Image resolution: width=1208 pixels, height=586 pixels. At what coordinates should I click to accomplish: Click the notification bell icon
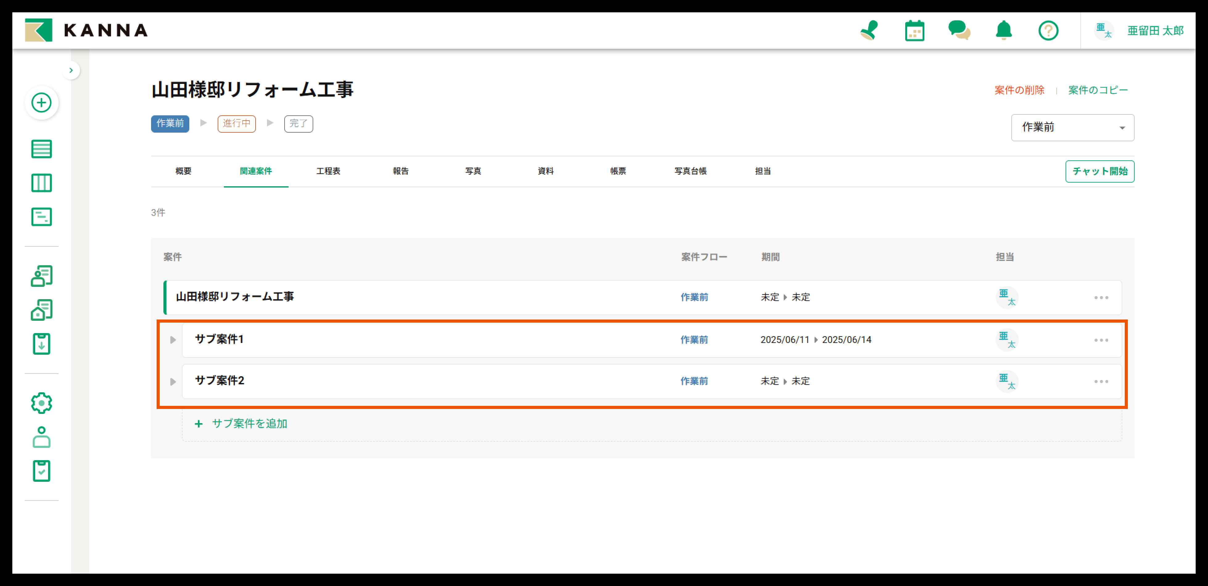[1004, 31]
